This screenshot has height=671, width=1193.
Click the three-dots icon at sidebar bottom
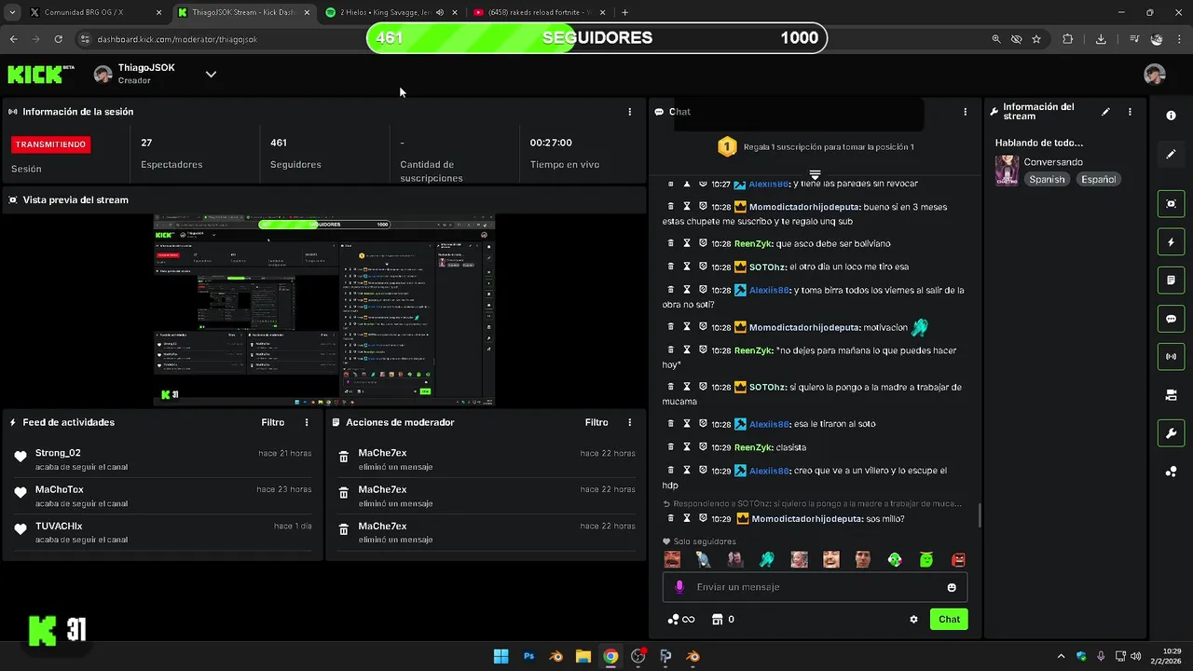[x=1171, y=472]
